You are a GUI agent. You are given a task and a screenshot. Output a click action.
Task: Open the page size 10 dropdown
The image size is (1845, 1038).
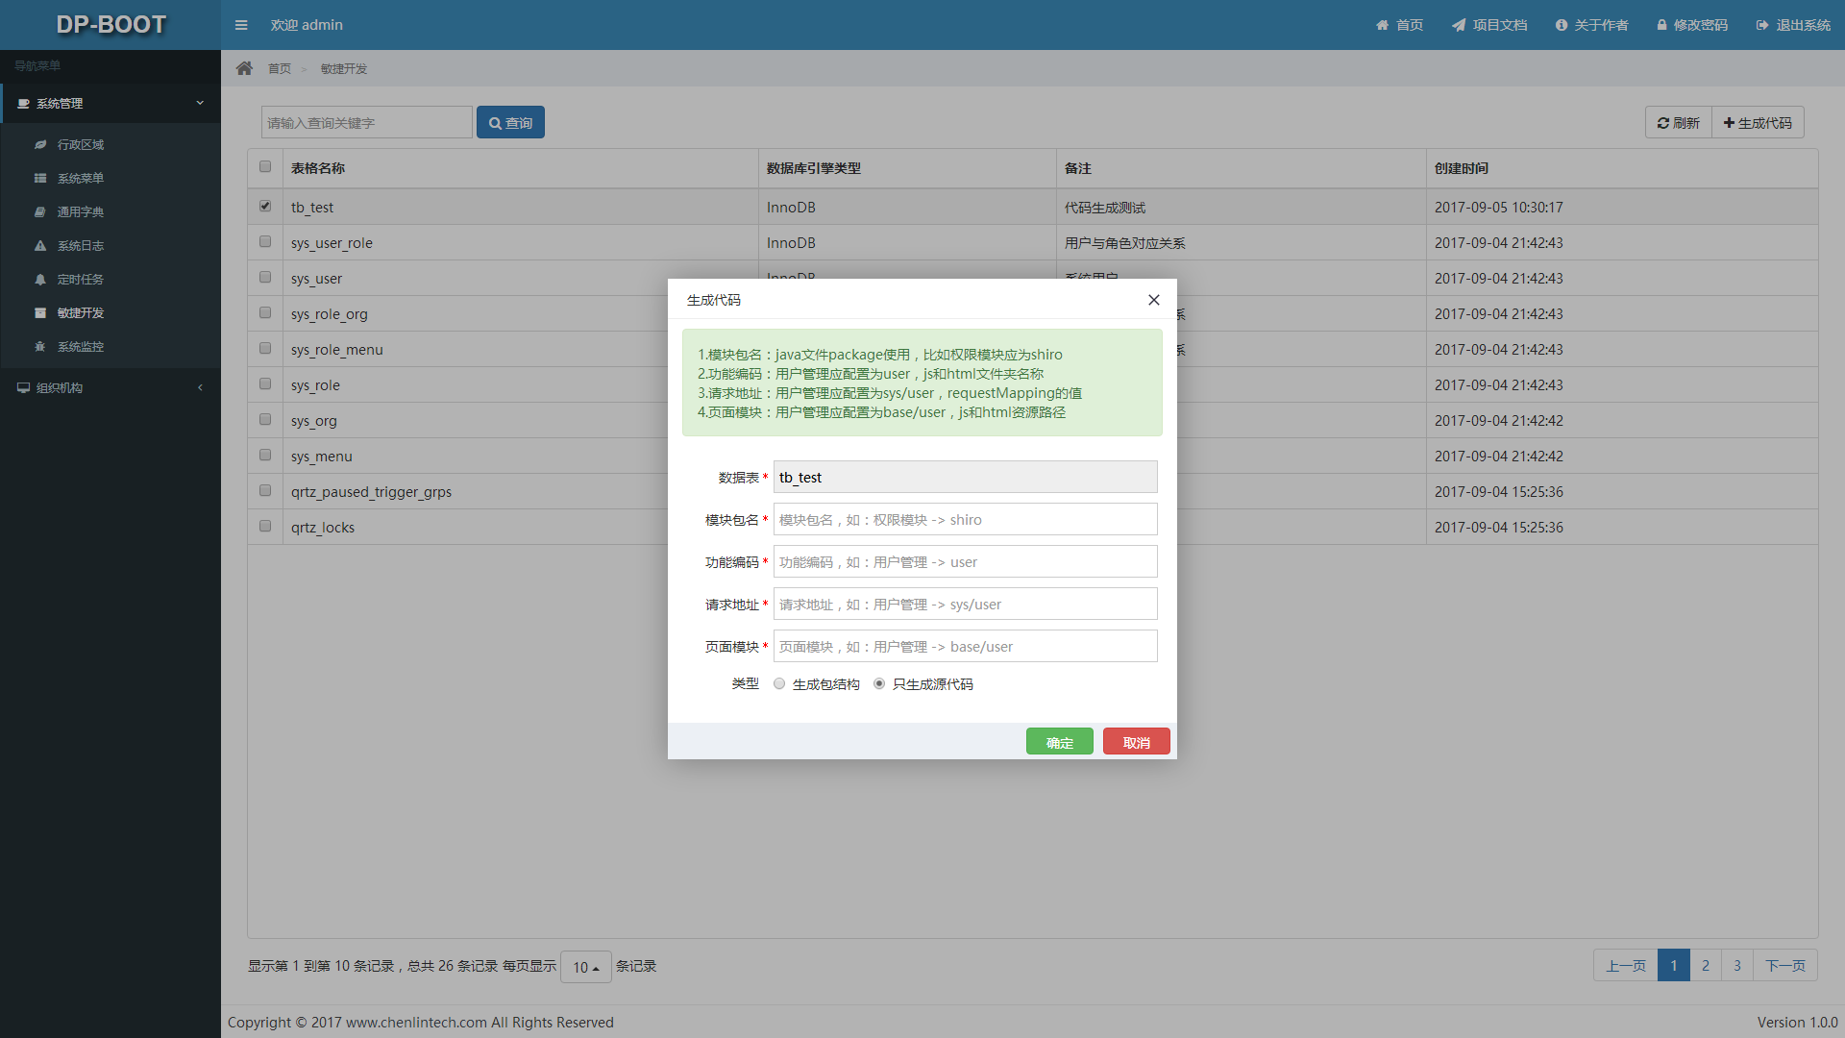[586, 967]
